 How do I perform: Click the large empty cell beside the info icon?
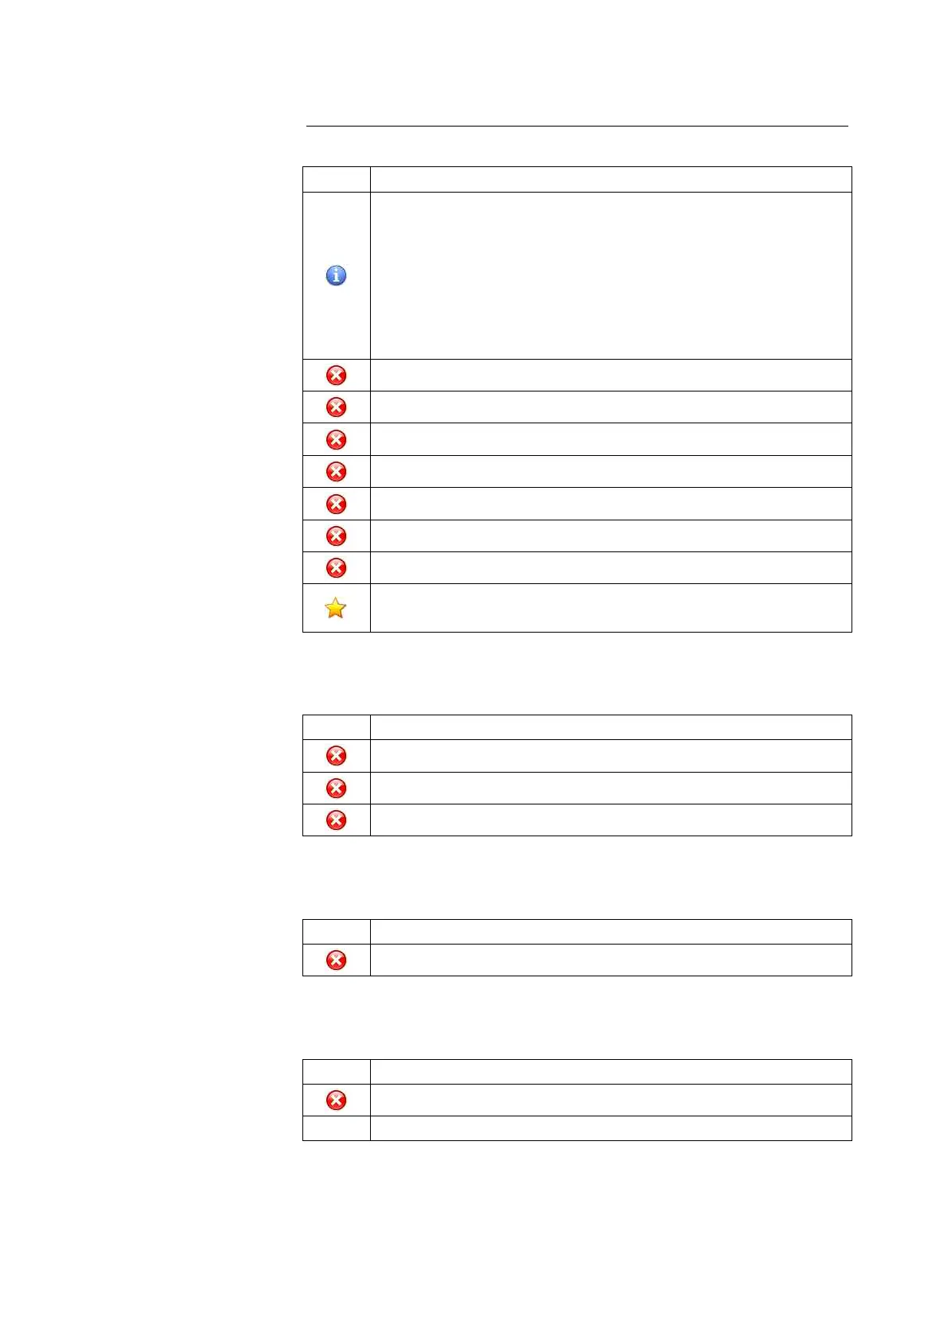click(x=610, y=275)
